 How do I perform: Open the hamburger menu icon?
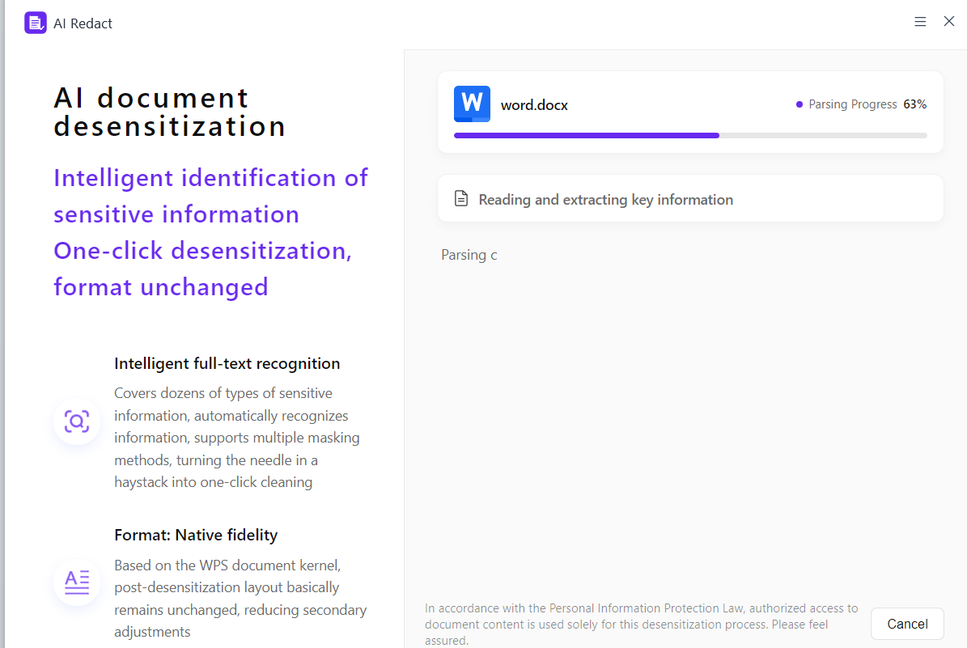click(920, 22)
